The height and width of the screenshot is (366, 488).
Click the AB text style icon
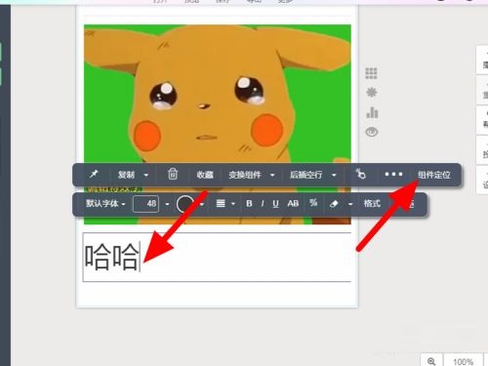point(293,204)
